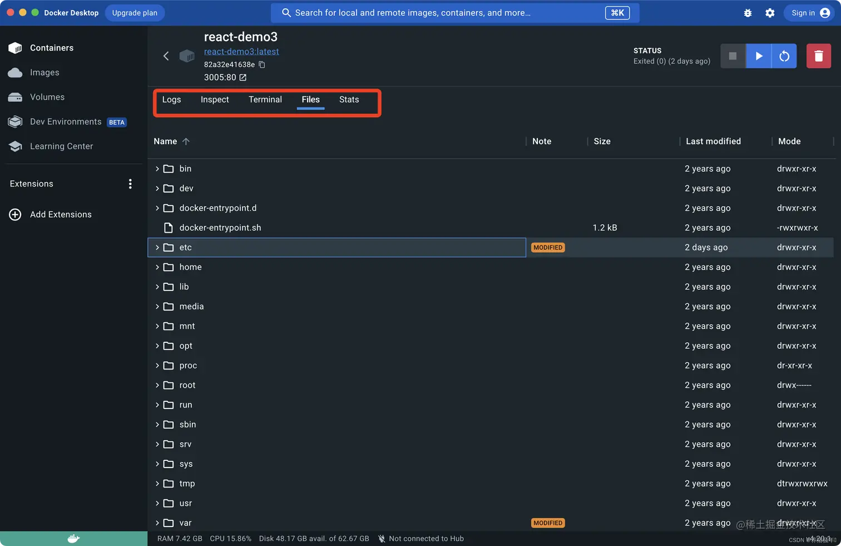This screenshot has width=841, height=546.
Task: Sort by Size column header
Action: tap(602, 141)
